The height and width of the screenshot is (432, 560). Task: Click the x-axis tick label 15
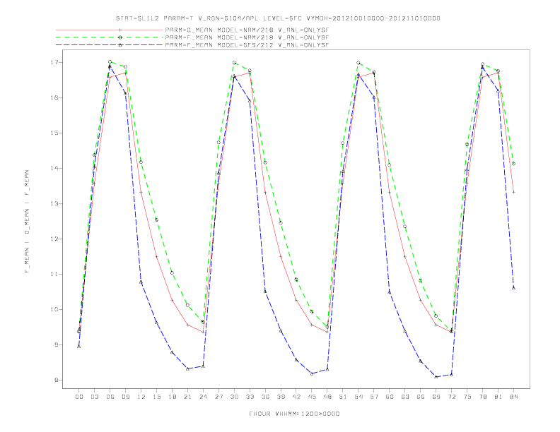pyautogui.click(x=156, y=397)
